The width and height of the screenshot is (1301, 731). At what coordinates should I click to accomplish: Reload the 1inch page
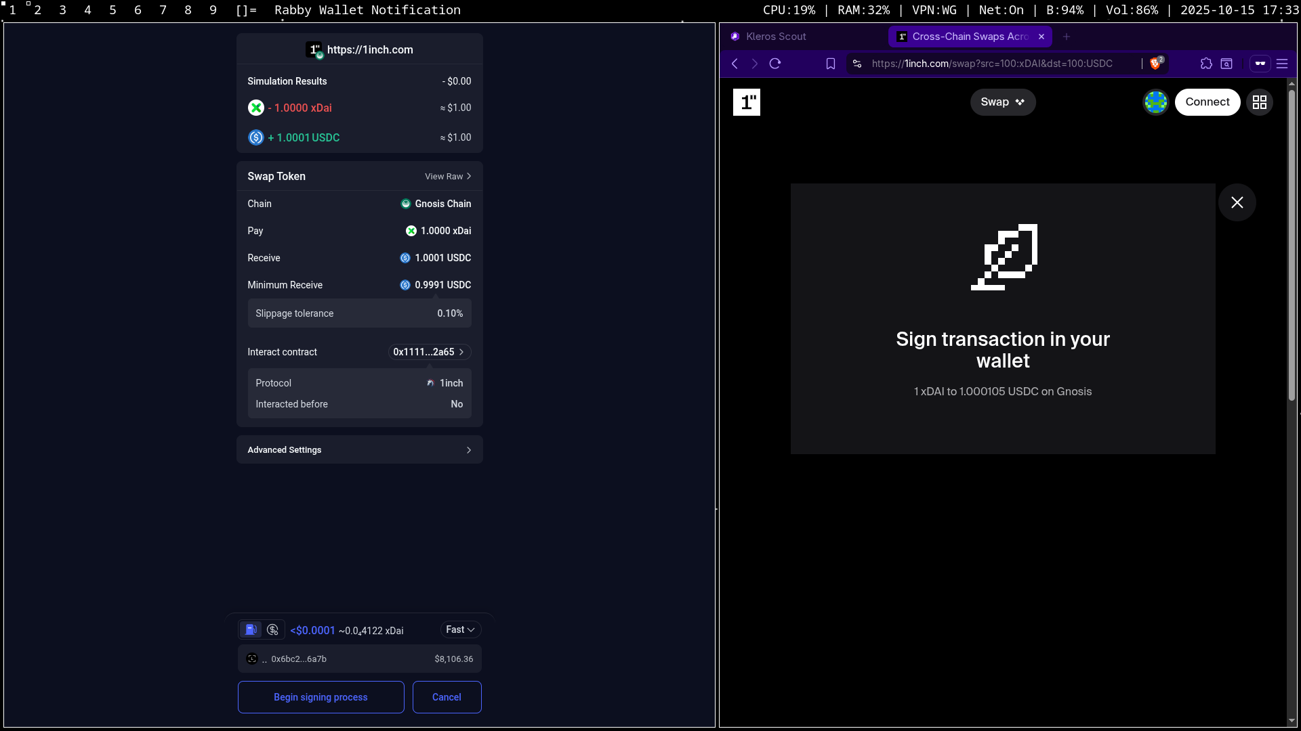tap(775, 64)
